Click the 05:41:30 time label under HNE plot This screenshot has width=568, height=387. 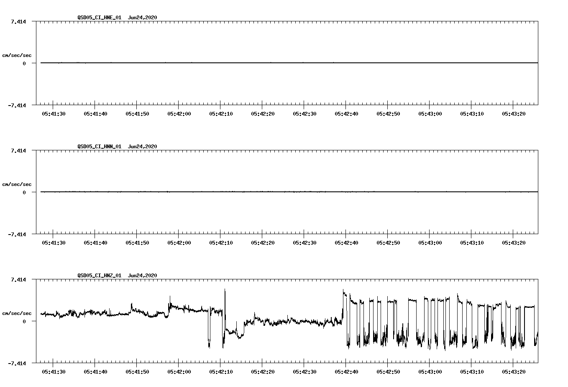(54, 114)
